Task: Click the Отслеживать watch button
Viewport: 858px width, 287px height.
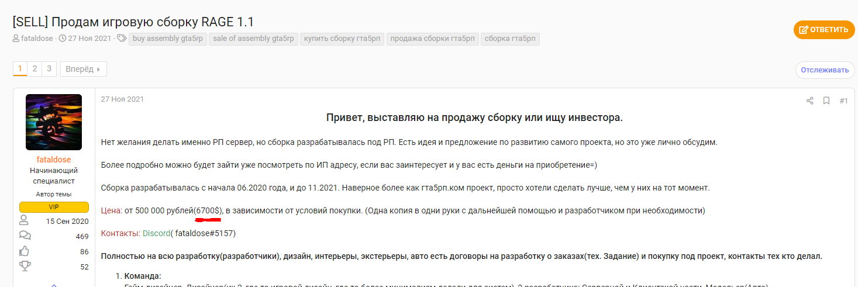Action: point(824,70)
